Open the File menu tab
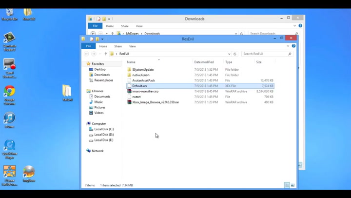The width and height of the screenshot is (351, 198). pyautogui.click(x=88, y=46)
